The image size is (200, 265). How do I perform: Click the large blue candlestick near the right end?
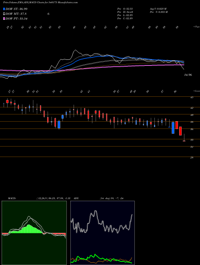coord(173,128)
